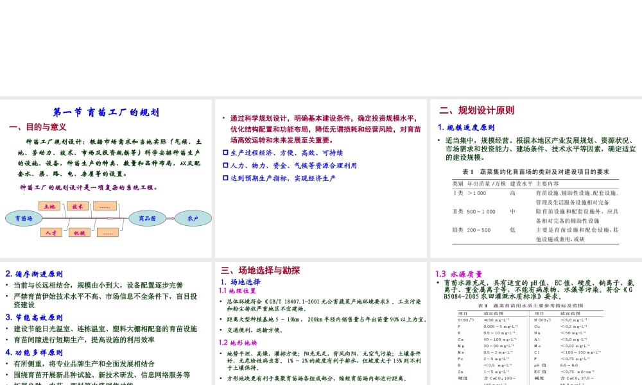Click the heading 一、目的与意义
642x385 pixels.
click(38, 127)
